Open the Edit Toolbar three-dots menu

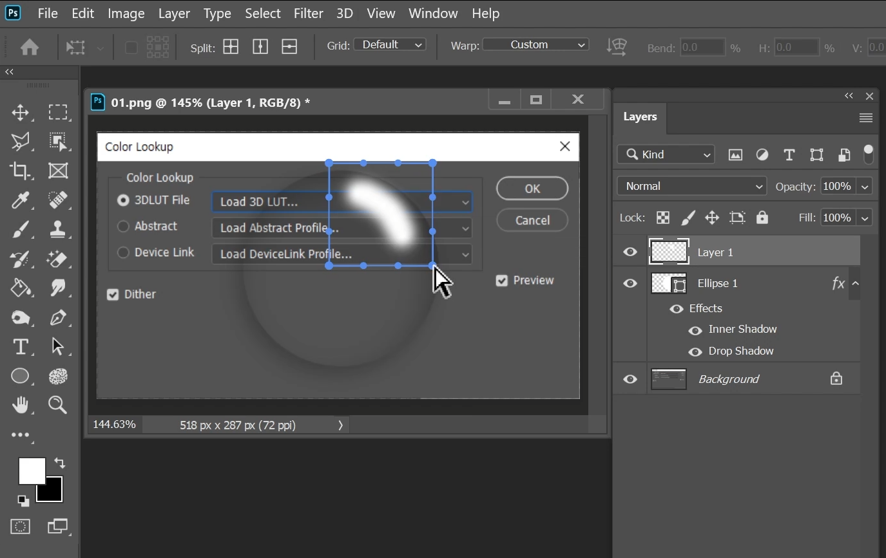[x=20, y=435]
